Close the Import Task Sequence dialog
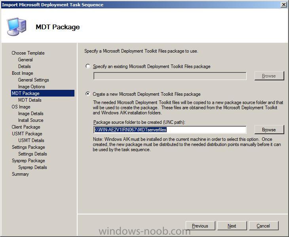Image resolution: width=289 pixels, height=237 pixels. pos(283,5)
